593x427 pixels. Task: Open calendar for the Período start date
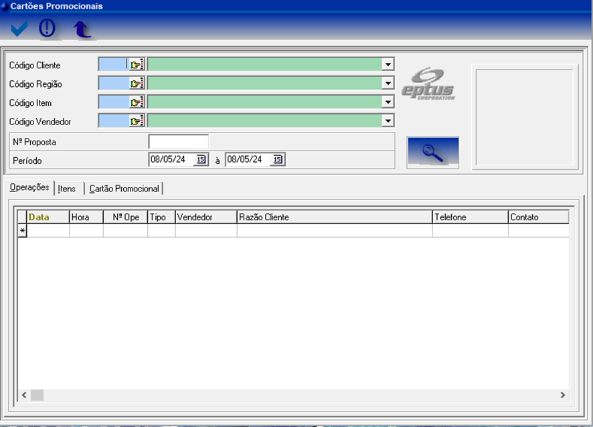(200, 159)
